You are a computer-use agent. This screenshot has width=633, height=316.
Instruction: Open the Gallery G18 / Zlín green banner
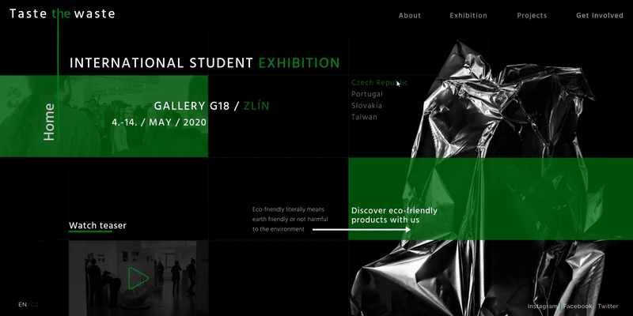pyautogui.click(x=104, y=116)
